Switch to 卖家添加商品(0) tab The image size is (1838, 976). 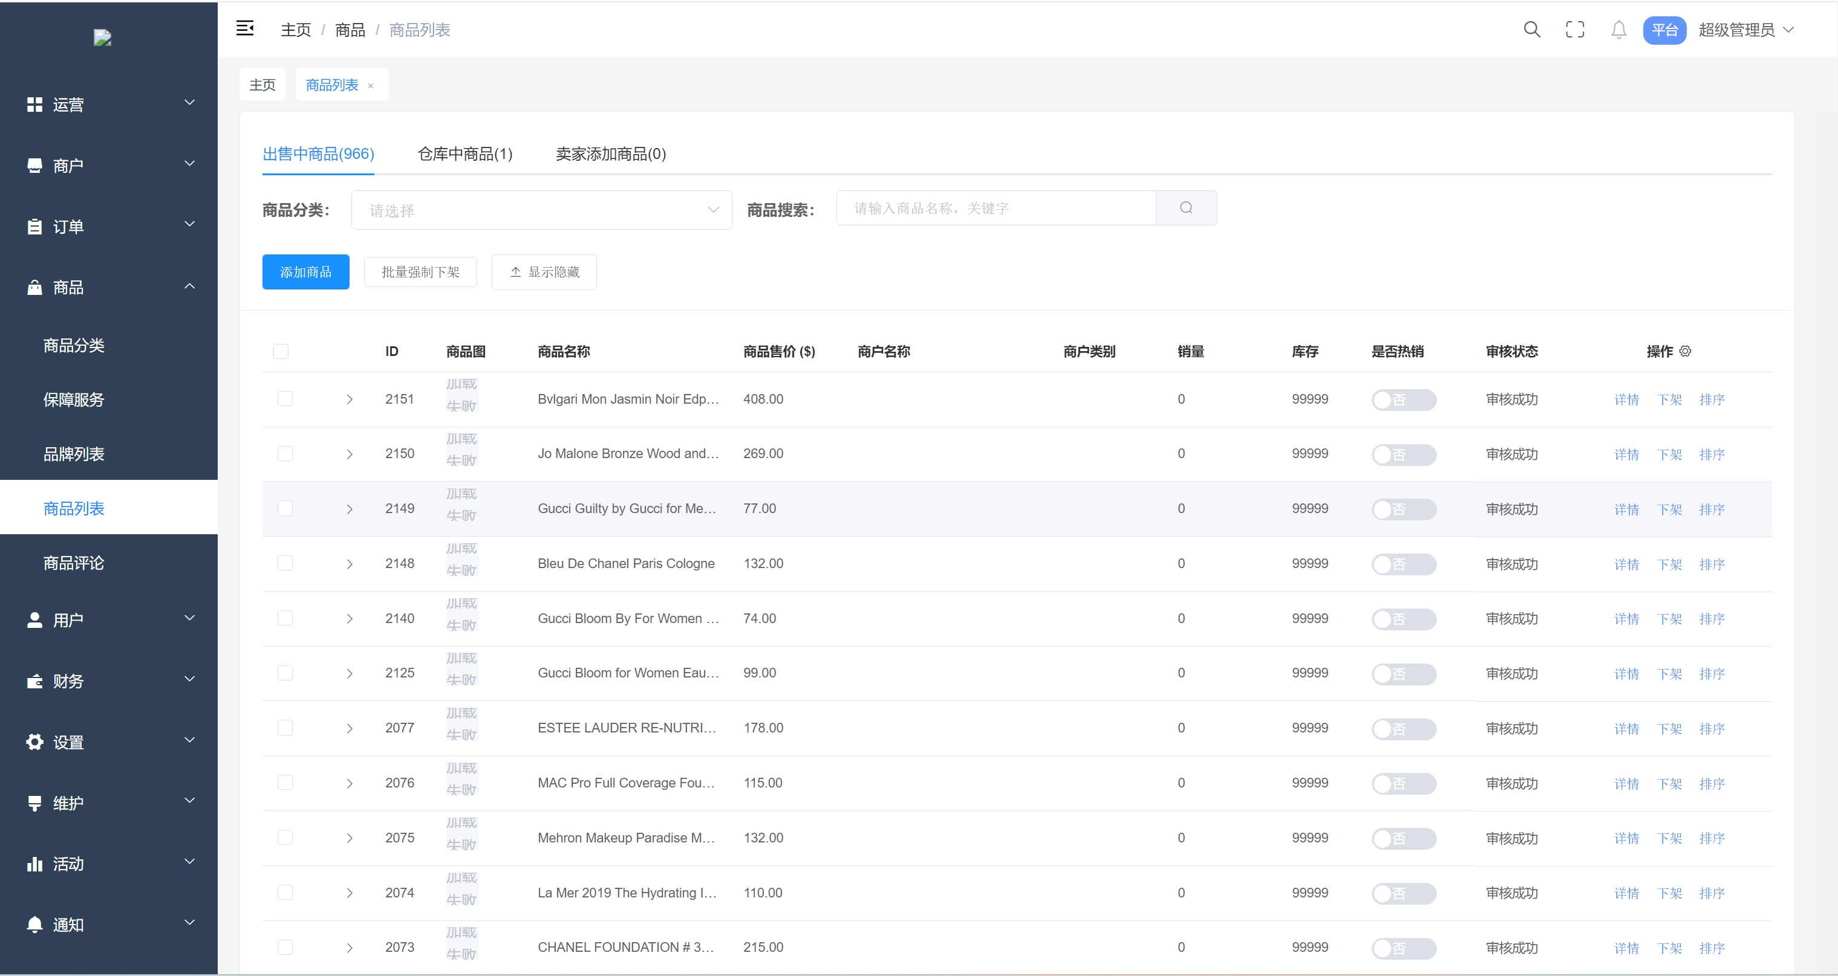[611, 154]
